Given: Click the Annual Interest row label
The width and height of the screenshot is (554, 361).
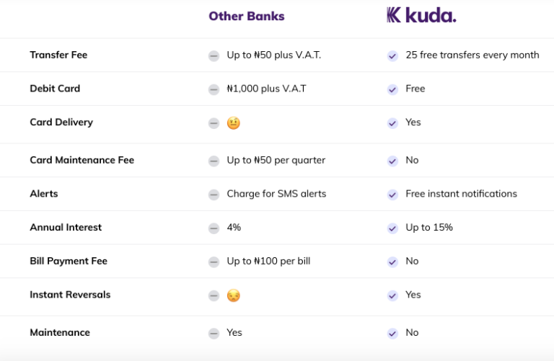Looking at the screenshot, I should (x=66, y=227).
